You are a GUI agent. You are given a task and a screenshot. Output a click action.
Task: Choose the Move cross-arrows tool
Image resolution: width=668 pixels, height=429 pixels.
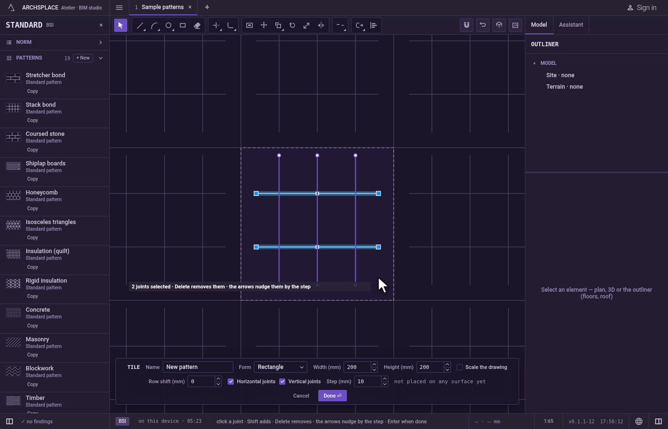click(264, 25)
